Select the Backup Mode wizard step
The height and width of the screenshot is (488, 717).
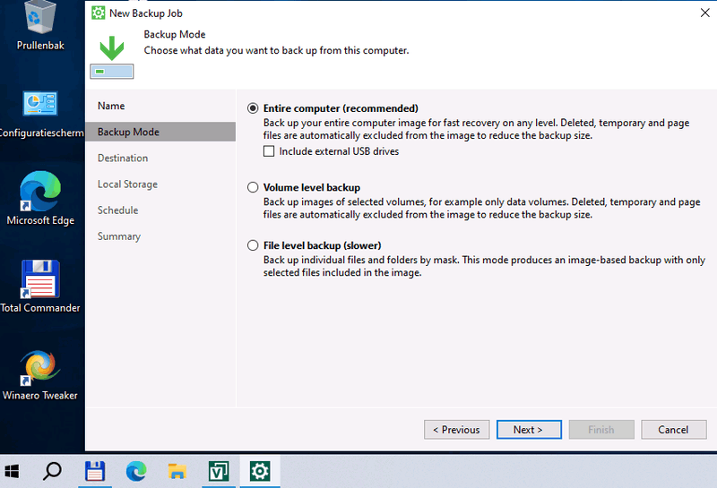(x=160, y=132)
